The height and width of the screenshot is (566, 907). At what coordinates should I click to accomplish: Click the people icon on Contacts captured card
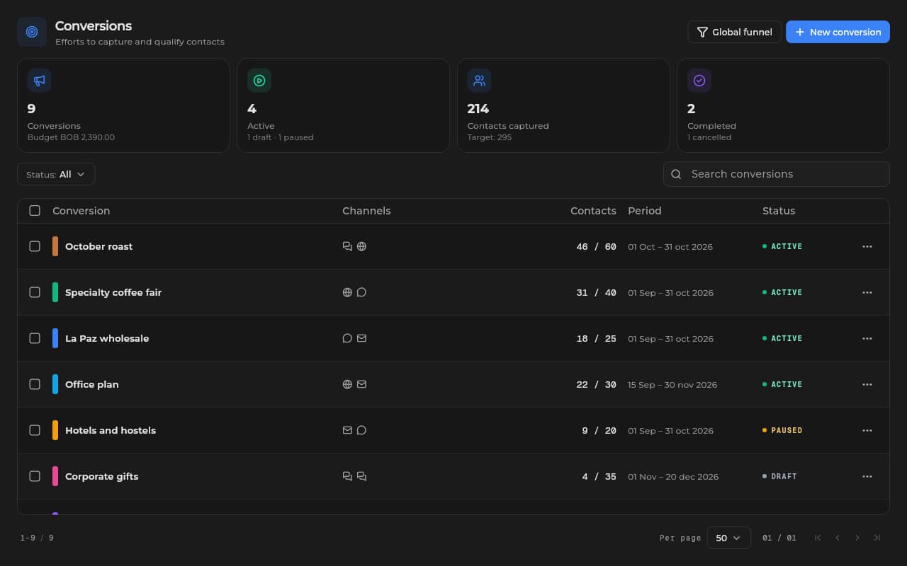(x=480, y=81)
